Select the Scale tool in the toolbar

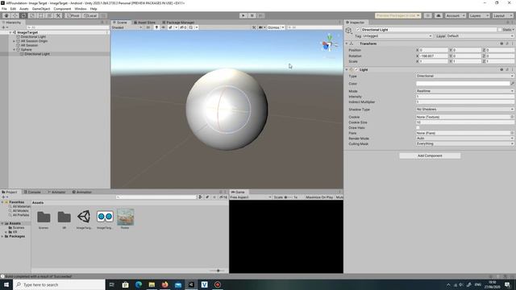(32, 15)
